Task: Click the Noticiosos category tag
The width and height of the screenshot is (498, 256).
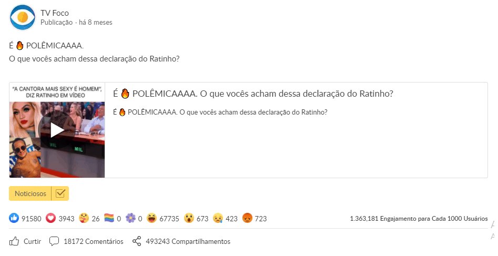Action: click(30, 193)
